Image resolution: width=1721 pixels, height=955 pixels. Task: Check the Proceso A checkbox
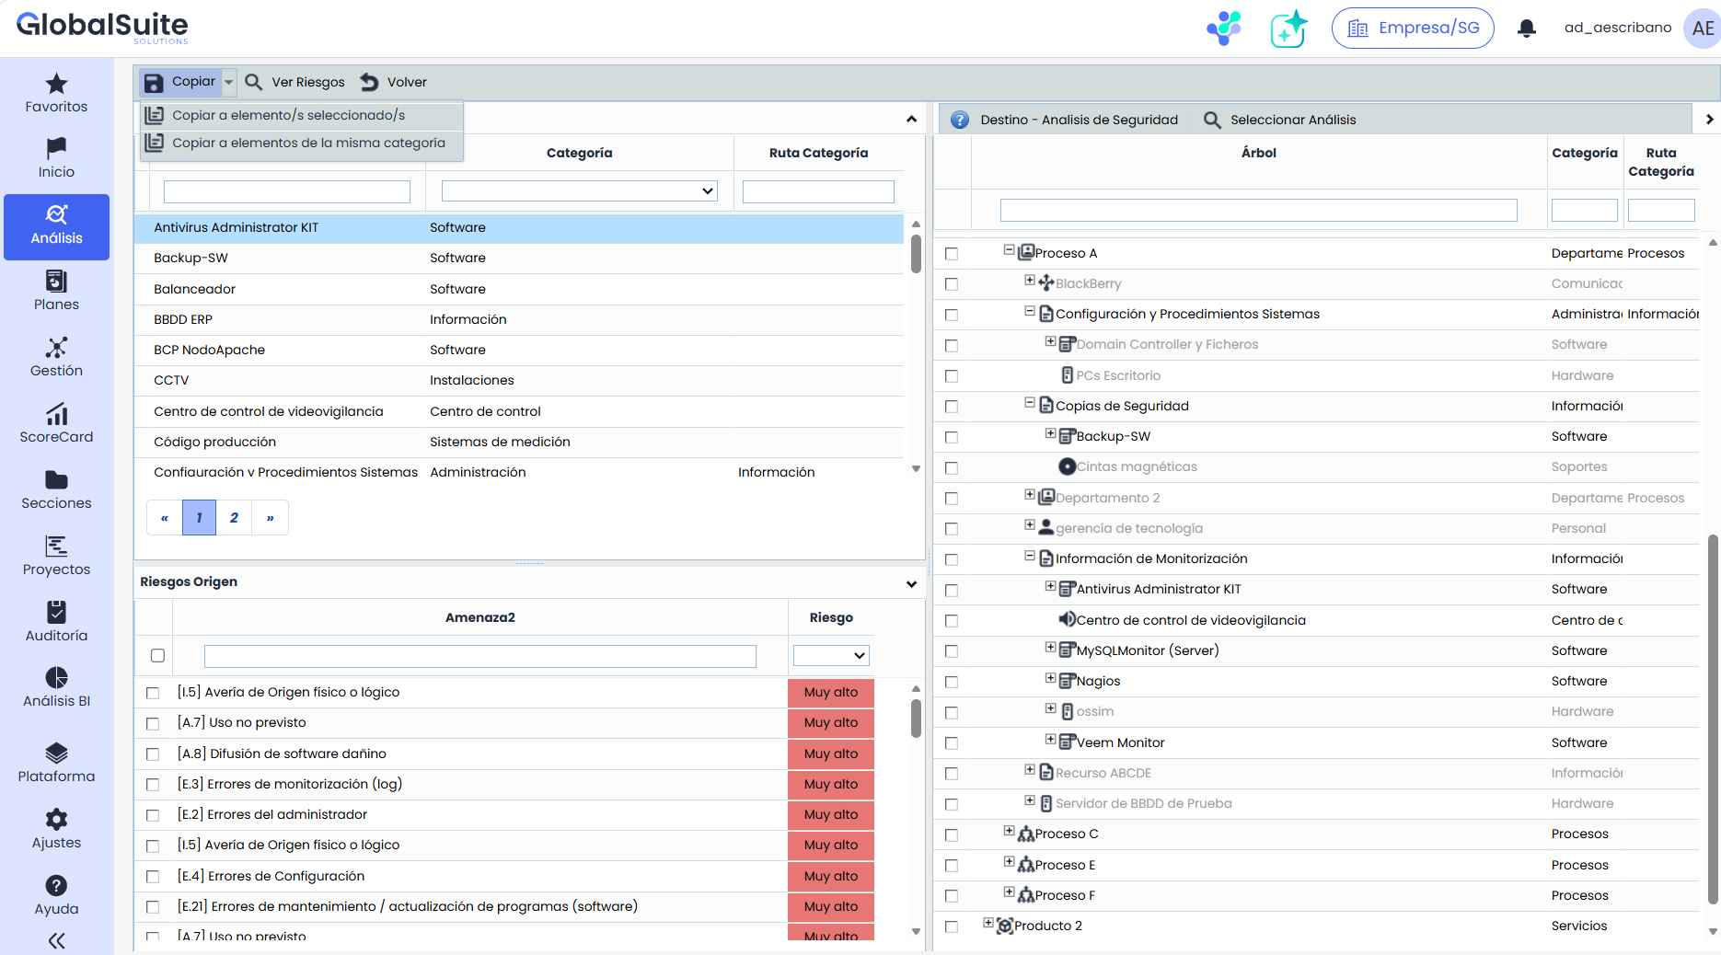[952, 254]
